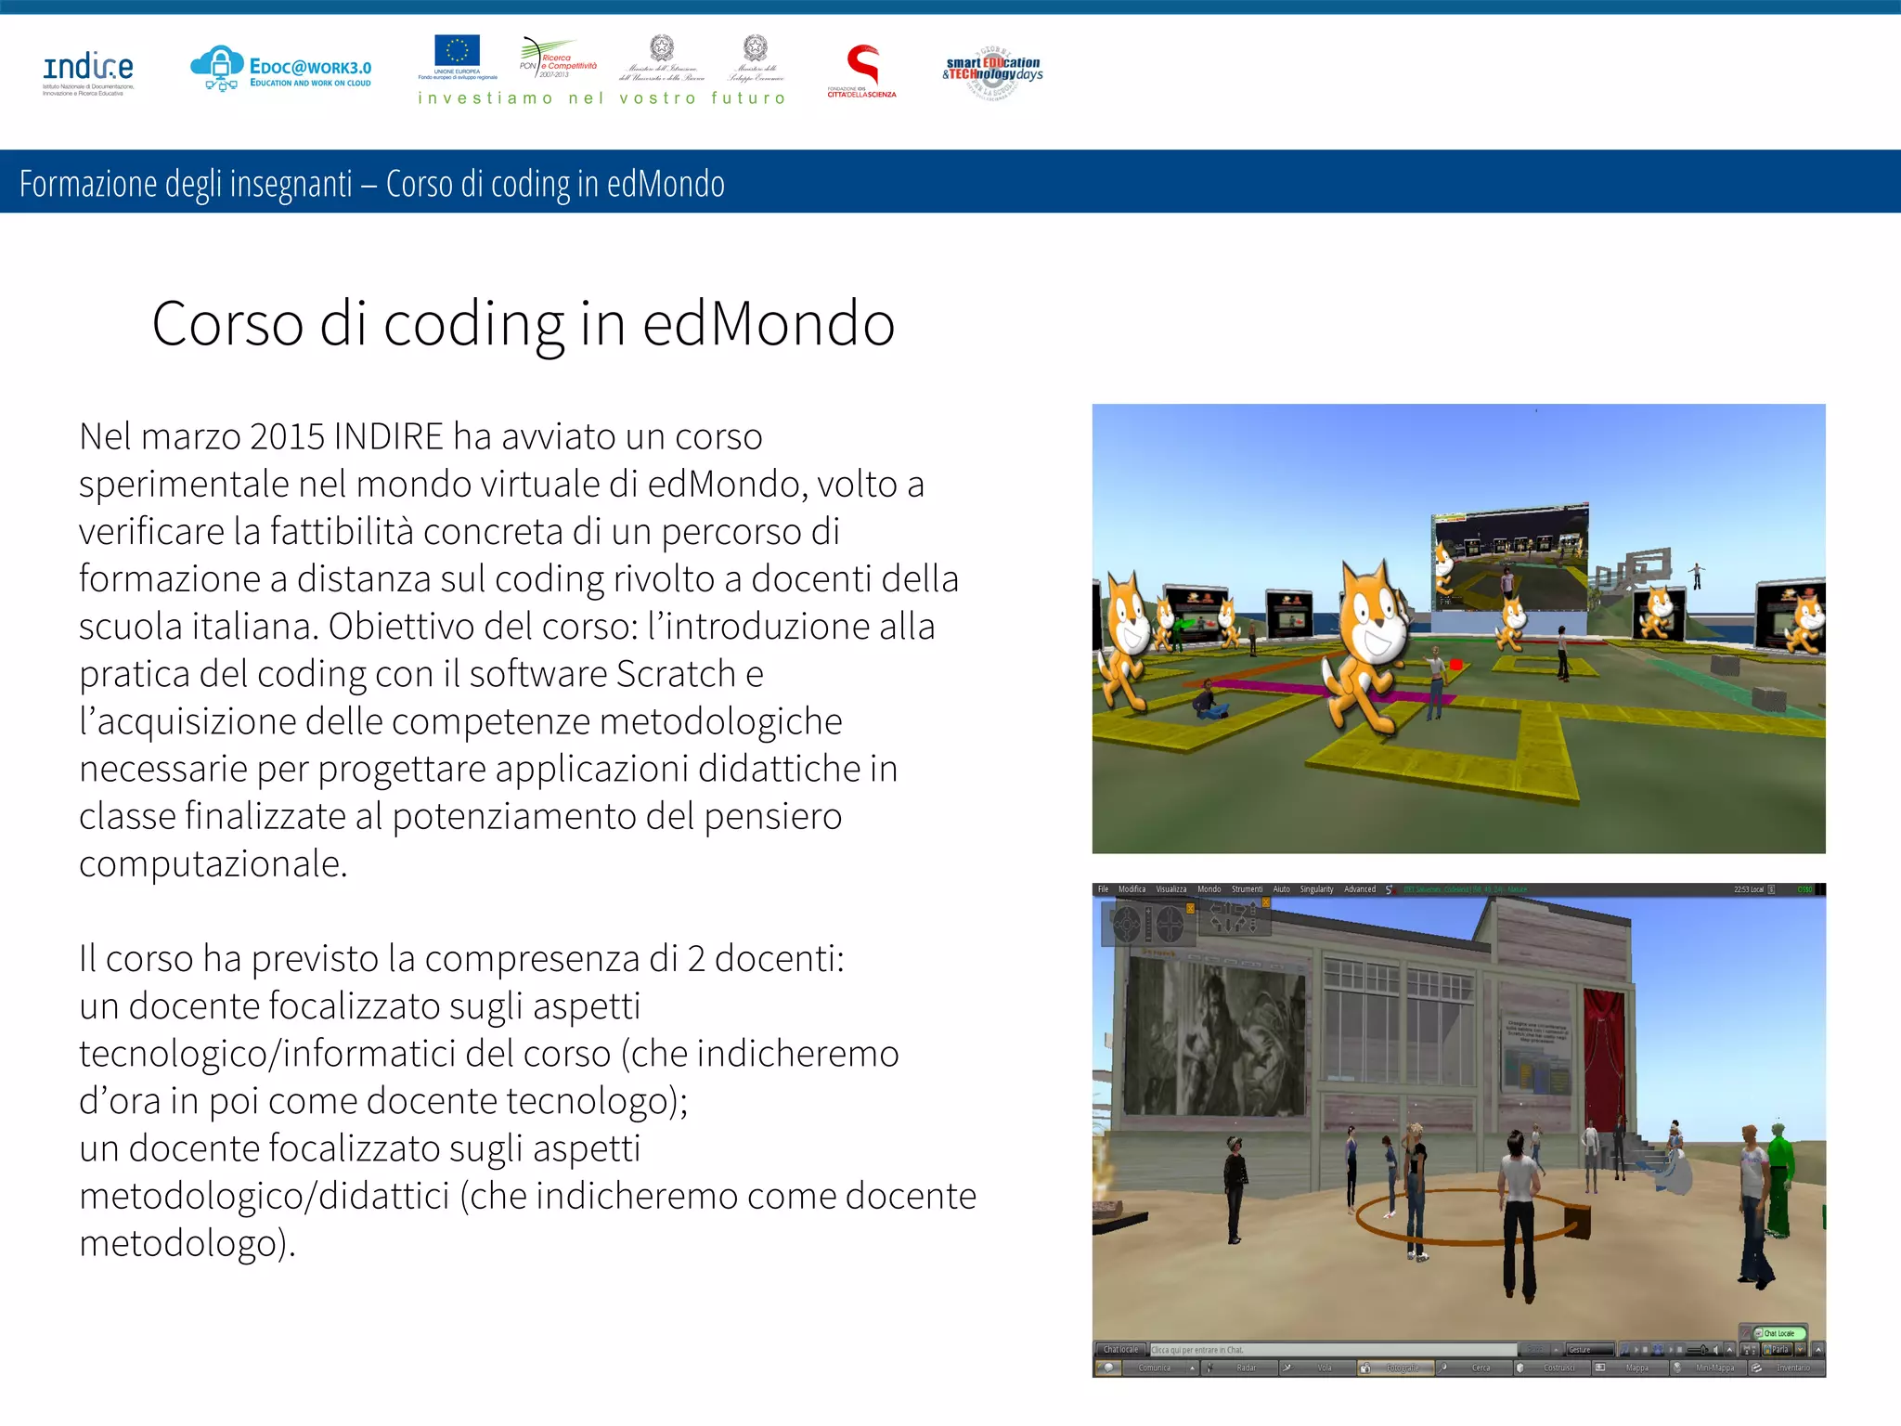Click the 'investiamo nel vostro futuro' text
1901x1426 pixels.
[601, 98]
